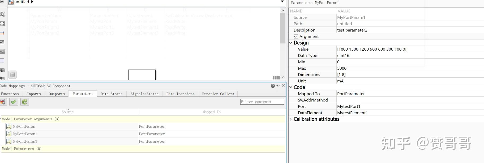Viewport: 484px width, 163px height.
Task: Pin the Code Mappings panel
Action: (278, 86)
